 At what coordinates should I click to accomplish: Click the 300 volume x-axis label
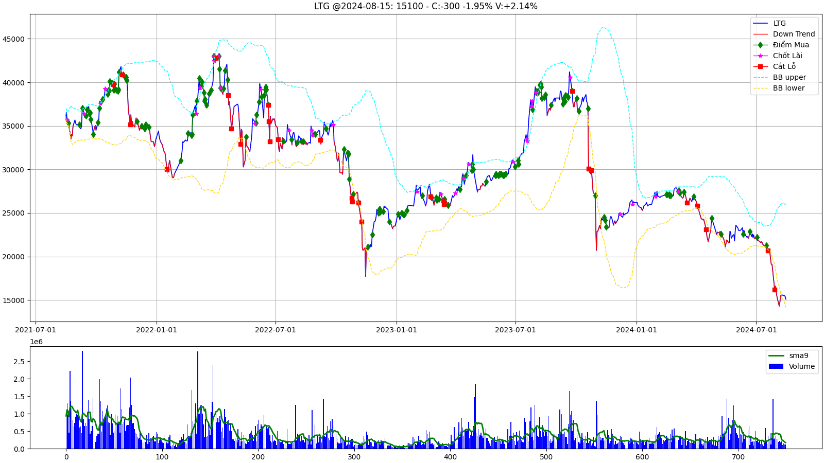[x=354, y=457]
